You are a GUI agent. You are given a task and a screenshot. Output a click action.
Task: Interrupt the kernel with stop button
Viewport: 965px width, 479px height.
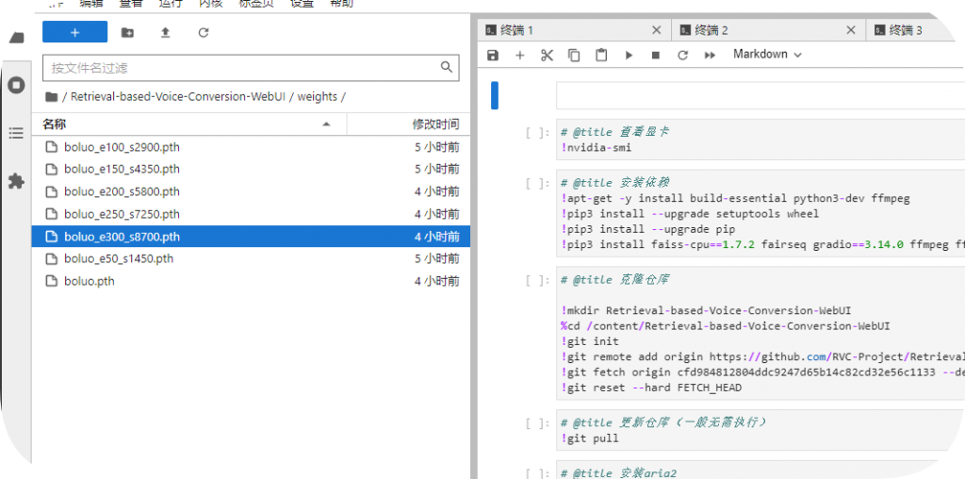coord(656,55)
